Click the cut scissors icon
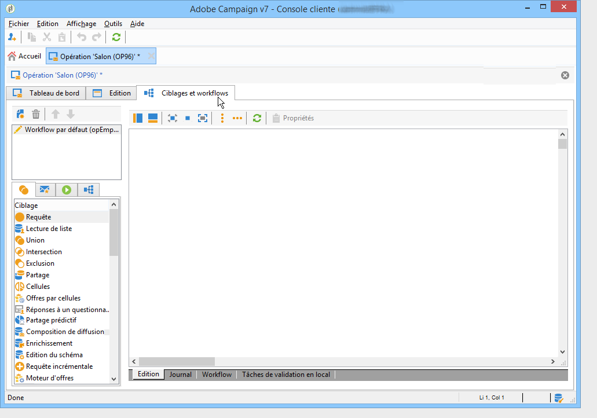 click(x=47, y=37)
